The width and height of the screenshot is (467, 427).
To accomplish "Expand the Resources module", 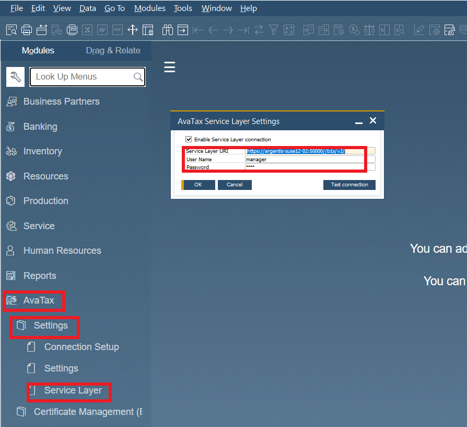I will pyautogui.click(x=46, y=176).
